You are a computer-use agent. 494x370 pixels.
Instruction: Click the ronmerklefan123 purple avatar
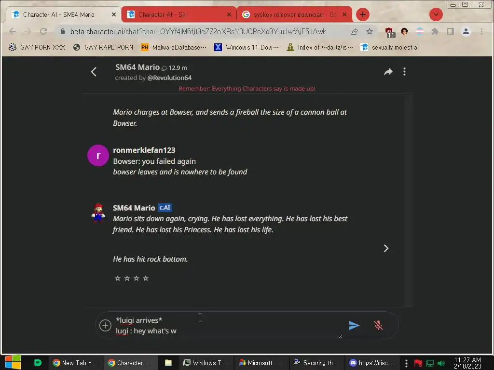pyautogui.click(x=98, y=156)
